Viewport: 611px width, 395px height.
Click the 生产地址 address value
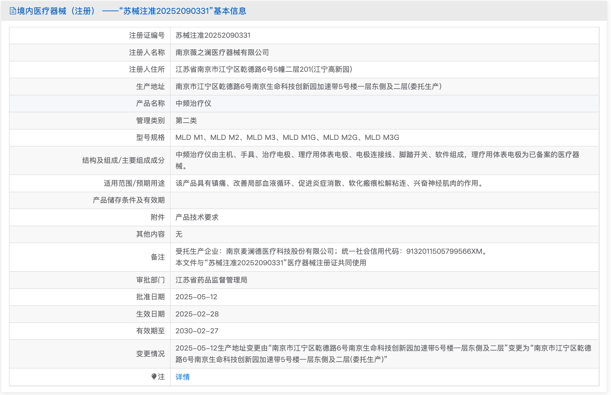pyautogui.click(x=308, y=87)
